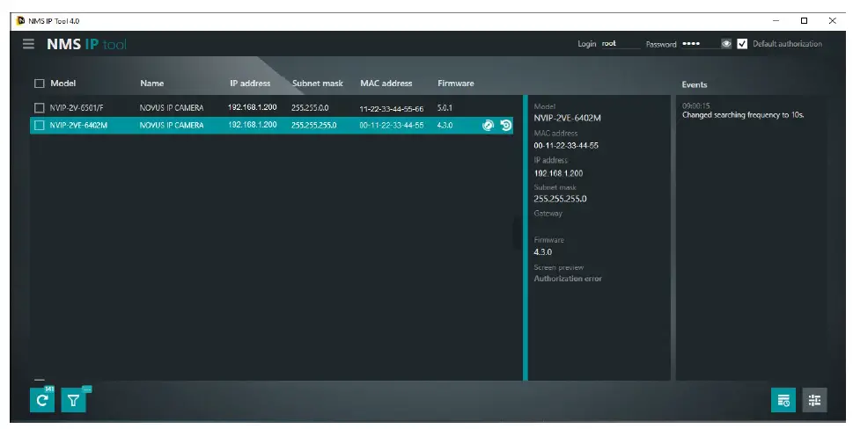The width and height of the screenshot is (853, 429).
Task: Click subnet mask 255.255.0.0 cell
Action: pos(310,108)
